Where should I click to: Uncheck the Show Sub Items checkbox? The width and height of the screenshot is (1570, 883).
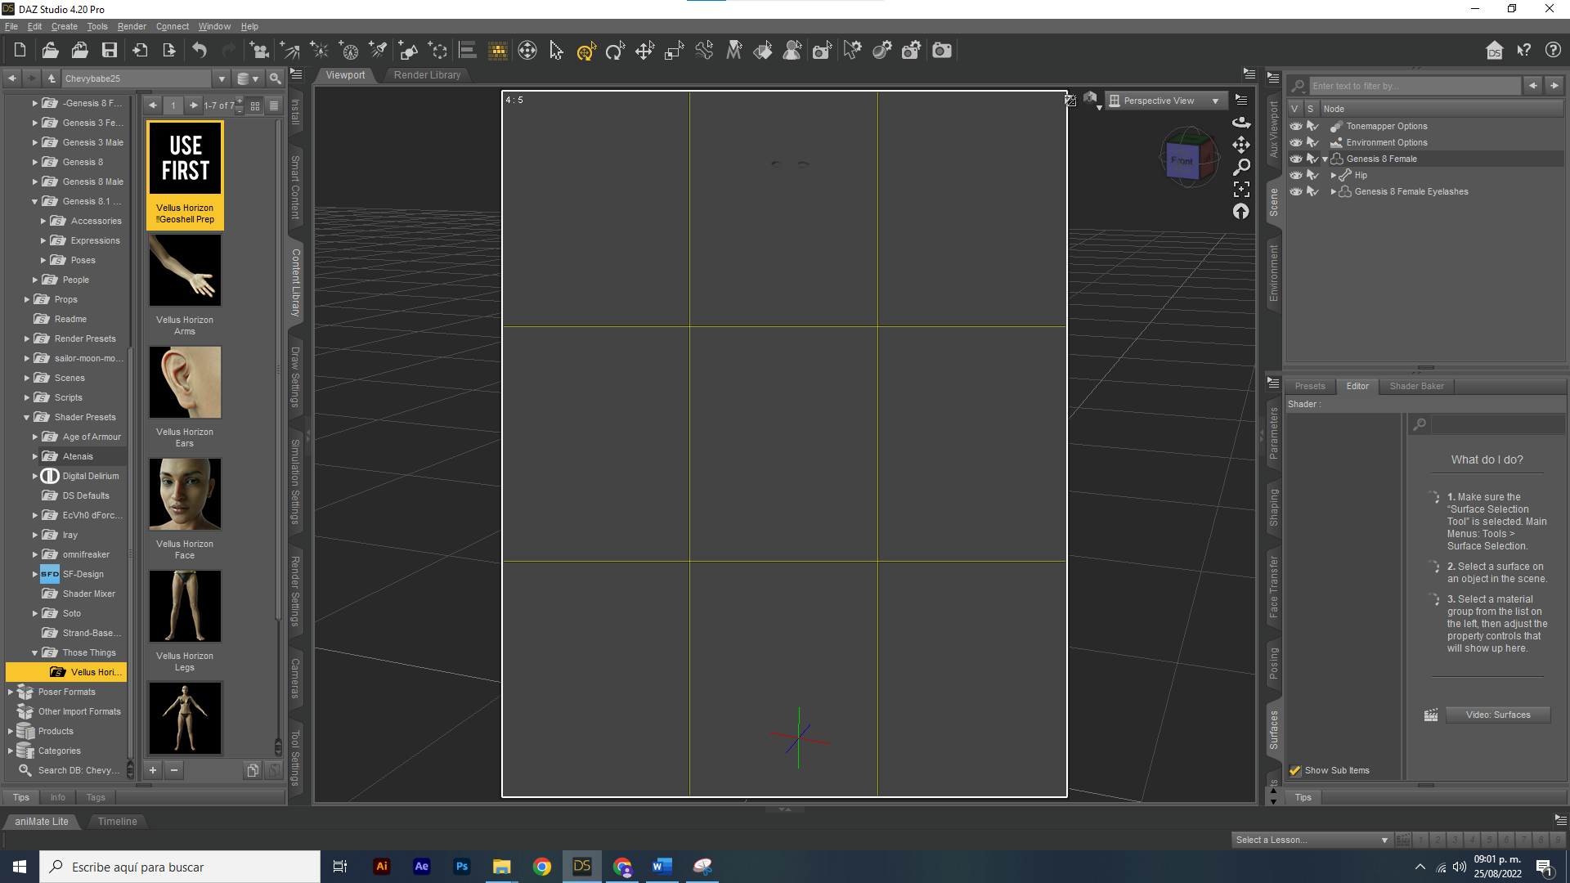point(1295,770)
